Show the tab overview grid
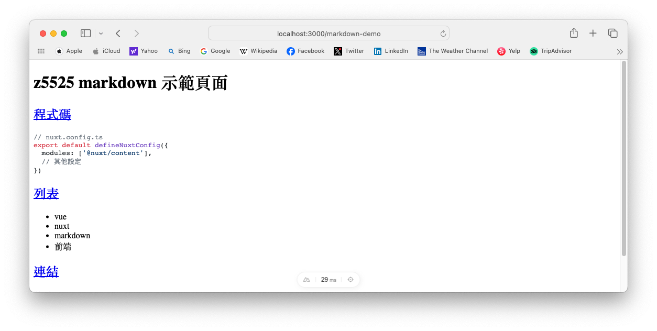Viewport: 657px width, 331px height. [x=612, y=32]
